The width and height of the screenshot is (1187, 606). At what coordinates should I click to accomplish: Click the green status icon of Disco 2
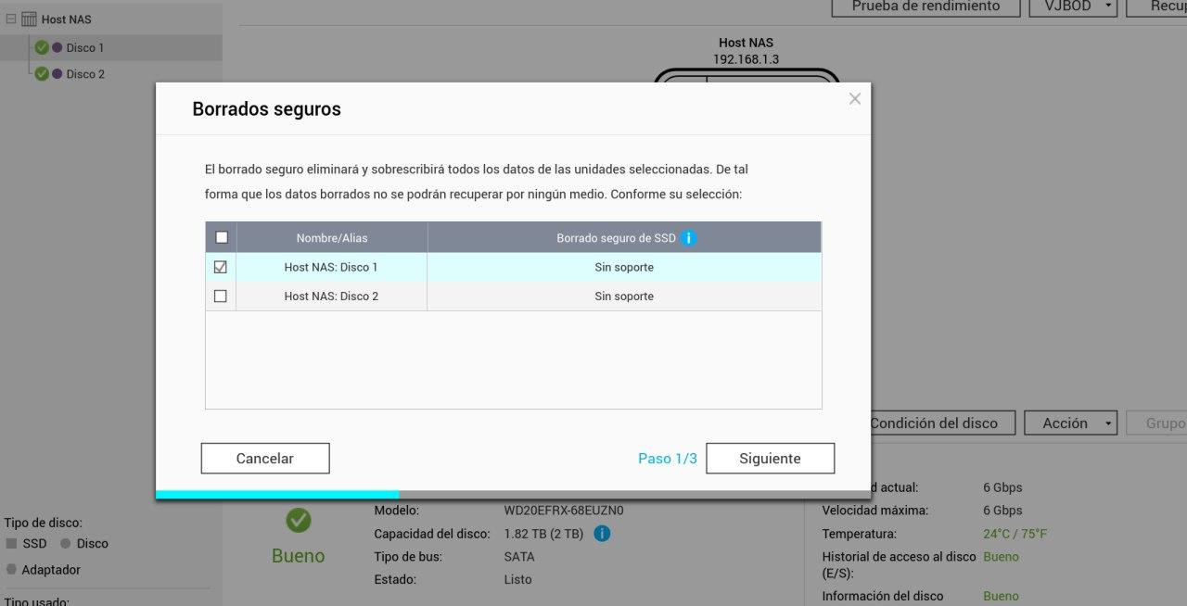(x=42, y=74)
